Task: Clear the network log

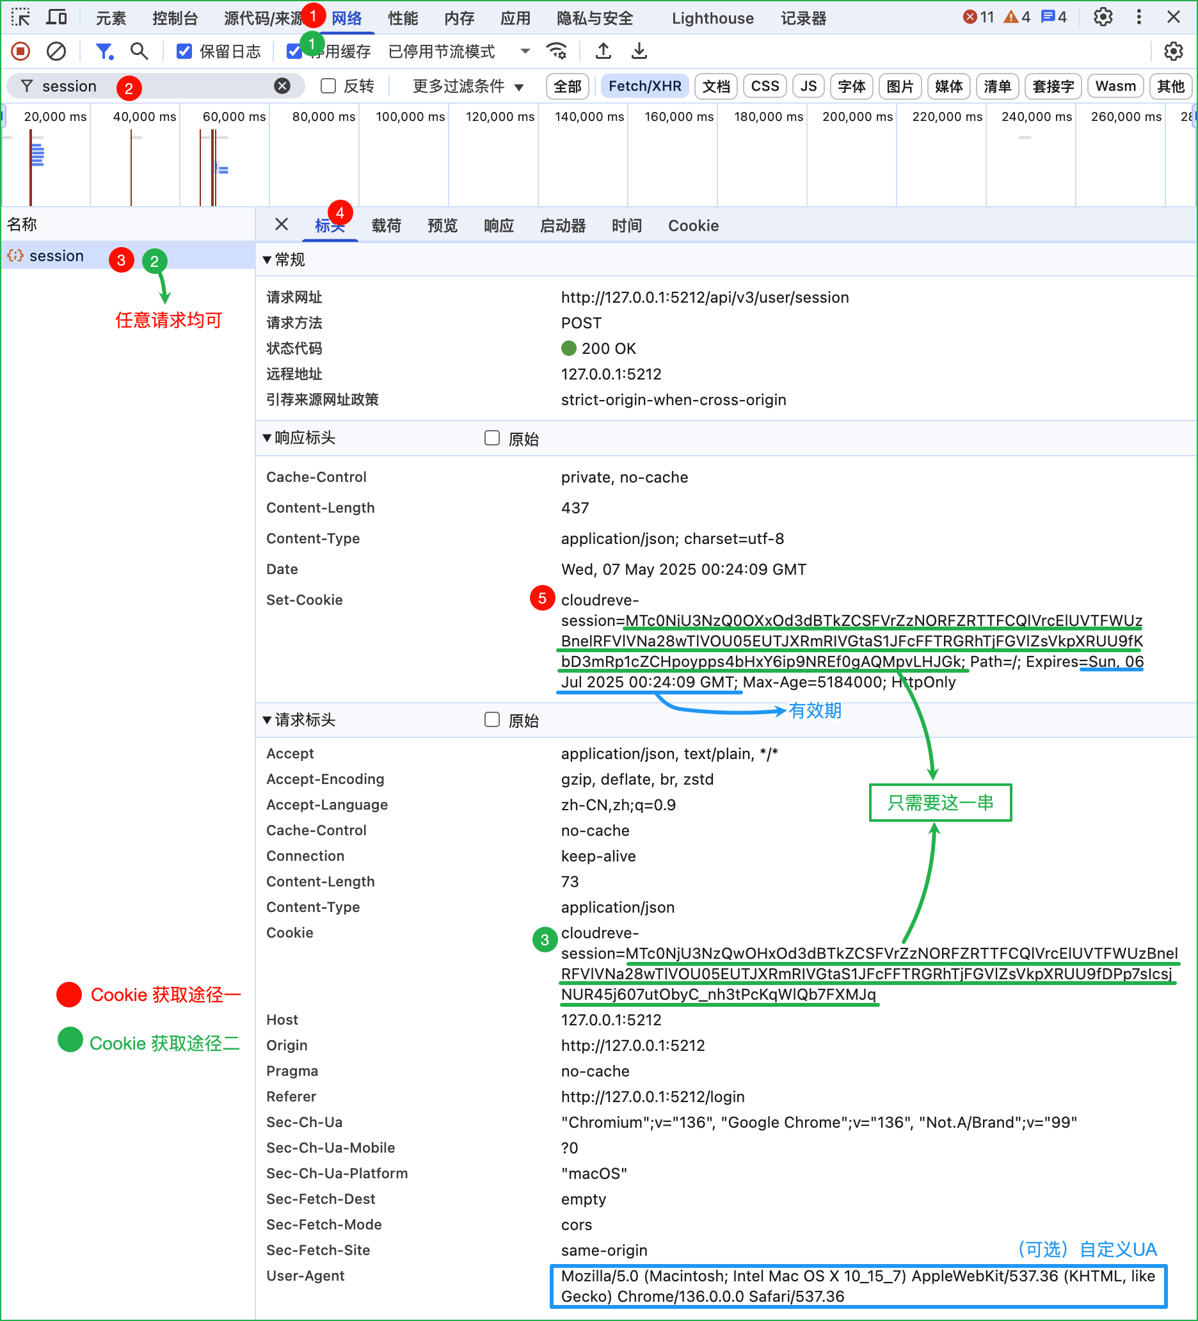Action: [56, 51]
